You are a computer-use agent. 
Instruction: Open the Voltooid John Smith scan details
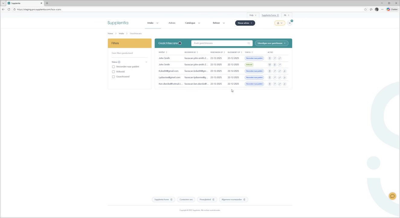pyautogui.click(x=280, y=64)
